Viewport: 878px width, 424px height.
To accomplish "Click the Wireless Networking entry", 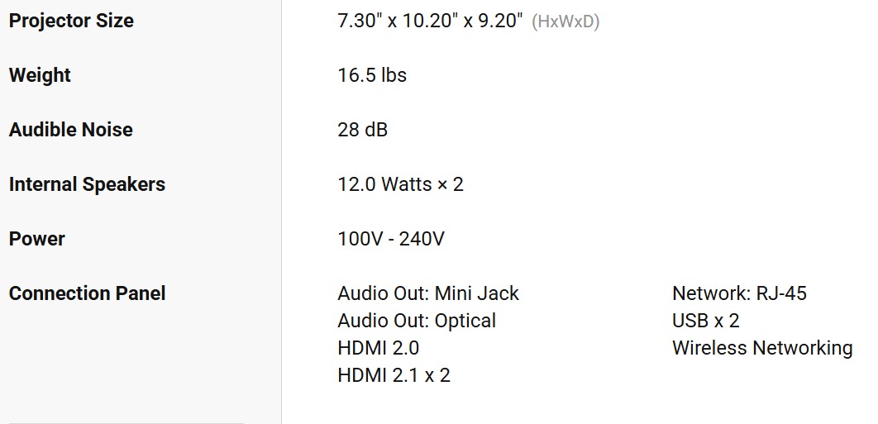I will pyautogui.click(x=762, y=348).
